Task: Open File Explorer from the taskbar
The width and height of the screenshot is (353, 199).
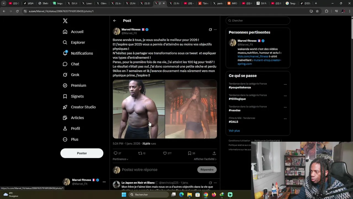Action: click(189, 195)
